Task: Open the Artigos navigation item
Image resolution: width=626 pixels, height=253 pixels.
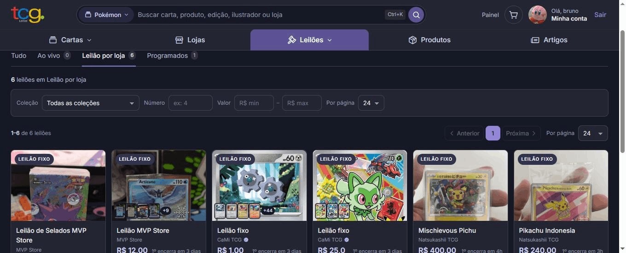Action: click(x=549, y=40)
